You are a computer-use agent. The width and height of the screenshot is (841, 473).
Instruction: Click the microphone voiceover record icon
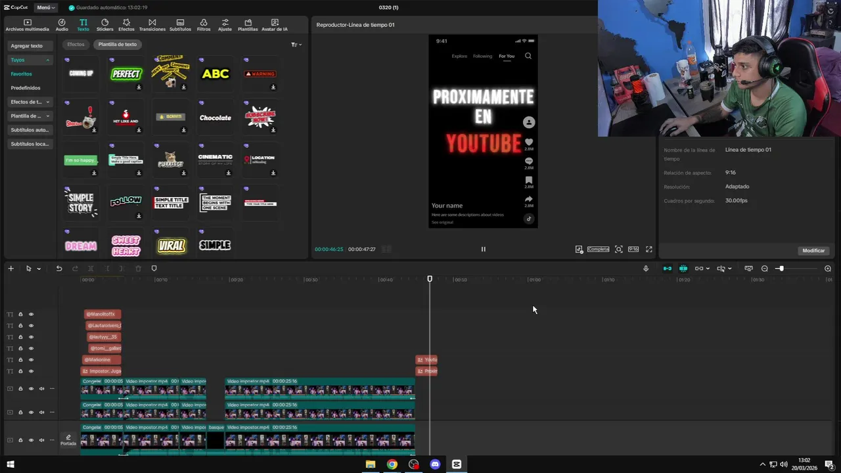646,268
